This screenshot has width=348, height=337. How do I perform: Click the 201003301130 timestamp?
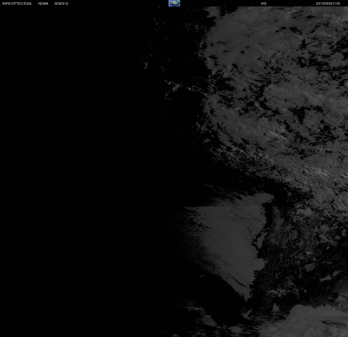pyautogui.click(x=328, y=3)
